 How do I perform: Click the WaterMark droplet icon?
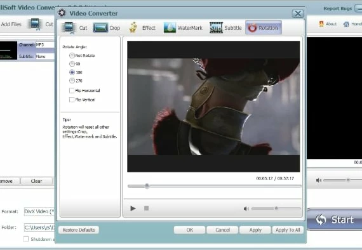pos(170,28)
